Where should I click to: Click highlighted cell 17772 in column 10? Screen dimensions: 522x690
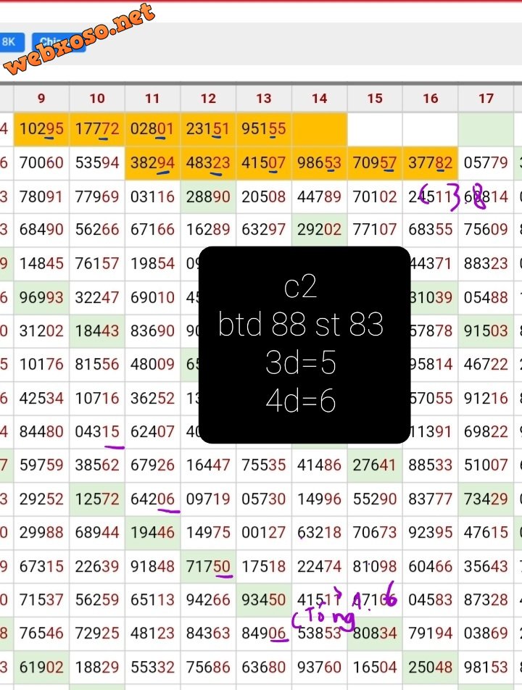[x=97, y=129]
